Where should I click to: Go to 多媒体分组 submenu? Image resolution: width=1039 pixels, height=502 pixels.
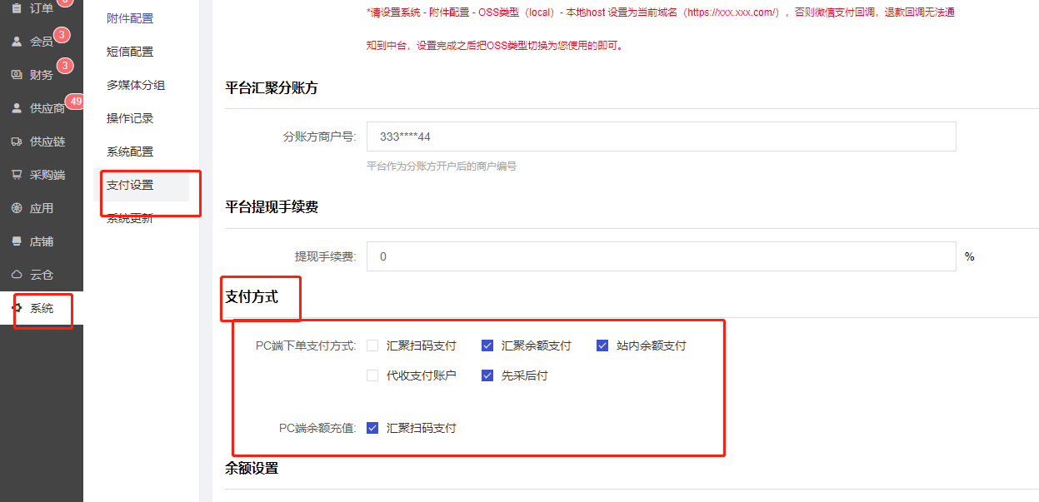[x=136, y=85]
